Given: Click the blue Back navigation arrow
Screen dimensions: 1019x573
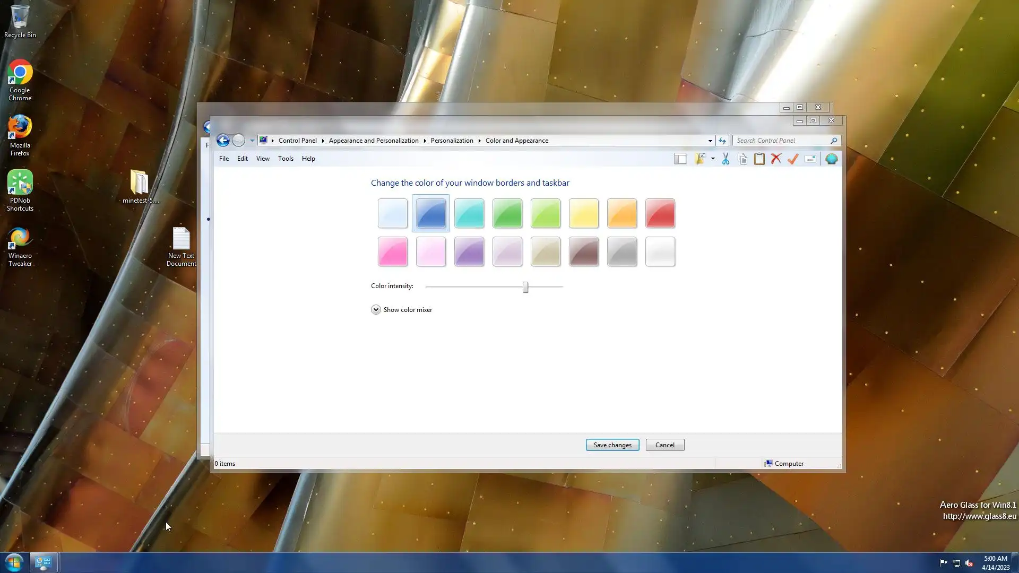Looking at the screenshot, I should coord(223,141).
